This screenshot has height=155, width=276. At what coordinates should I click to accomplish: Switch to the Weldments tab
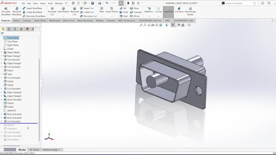(x=54, y=21)
